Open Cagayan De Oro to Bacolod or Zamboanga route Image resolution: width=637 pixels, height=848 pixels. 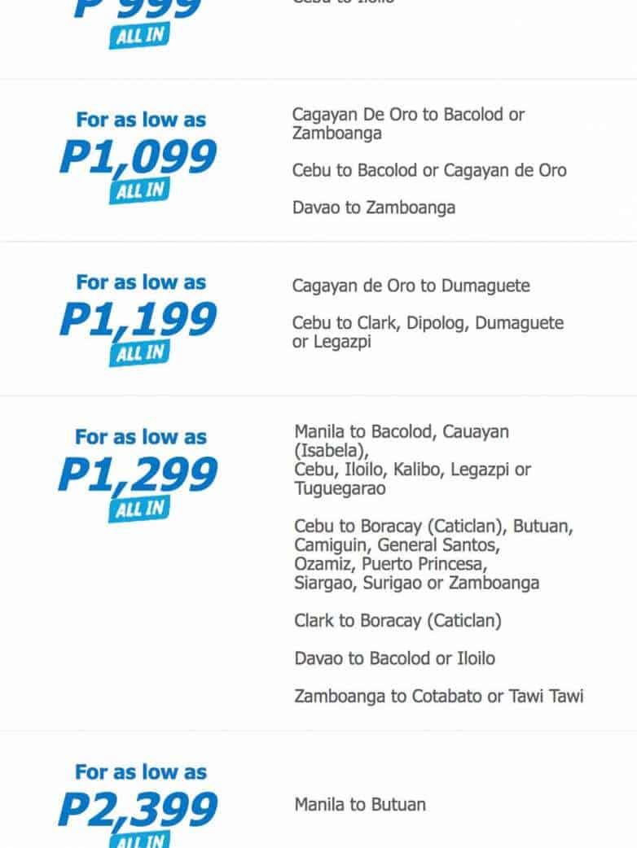click(408, 124)
